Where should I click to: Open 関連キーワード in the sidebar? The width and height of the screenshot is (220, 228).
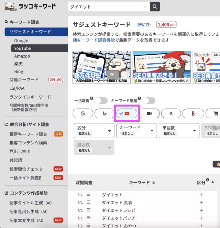click(24, 80)
